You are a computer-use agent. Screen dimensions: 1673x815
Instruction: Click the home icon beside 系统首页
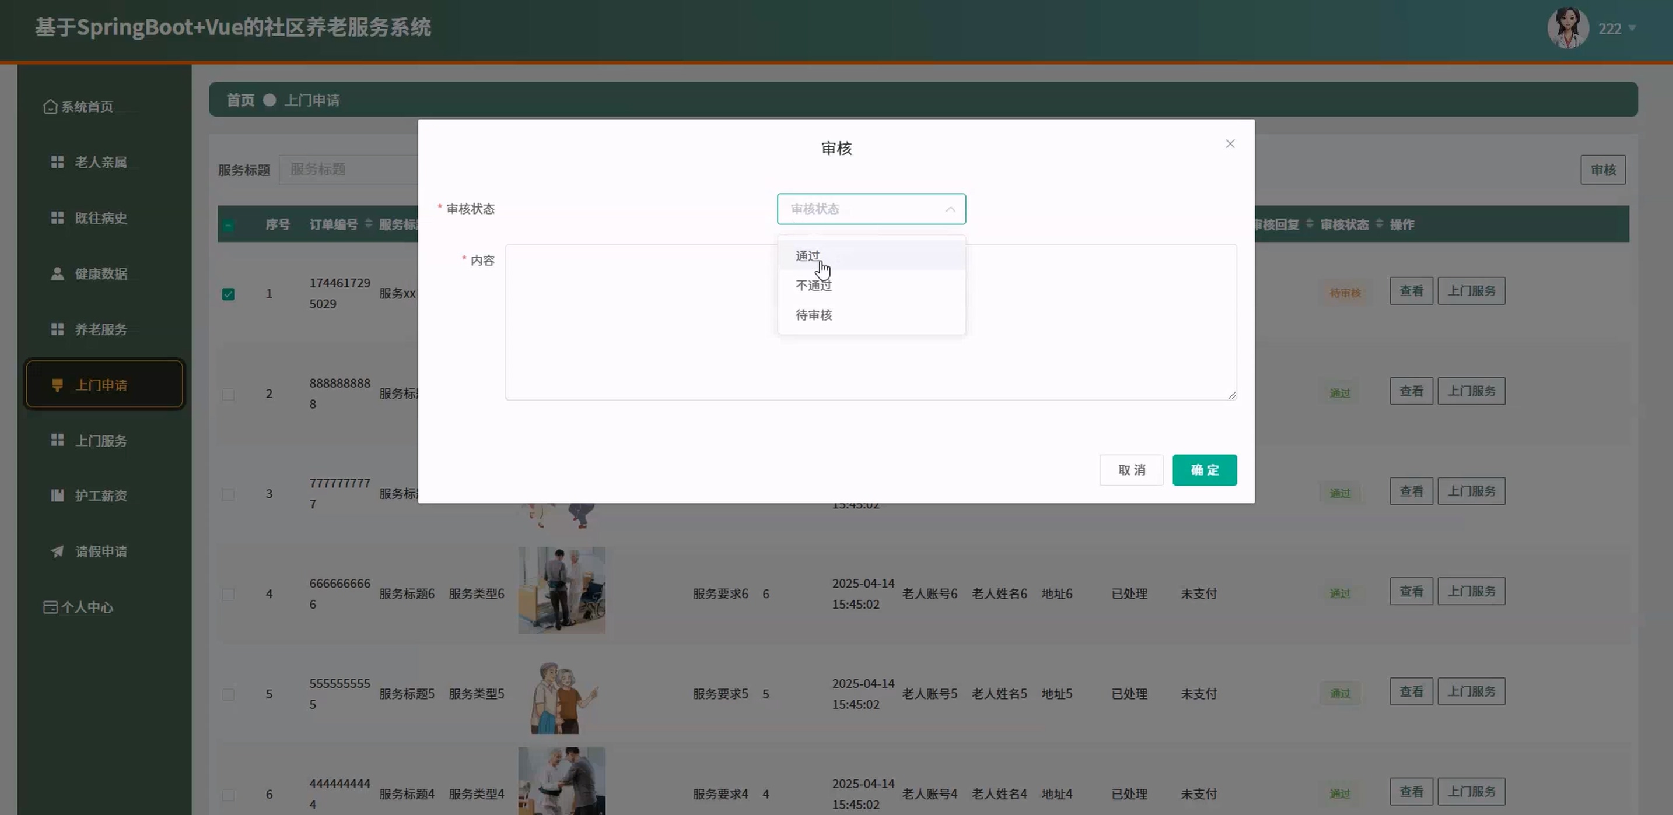50,107
